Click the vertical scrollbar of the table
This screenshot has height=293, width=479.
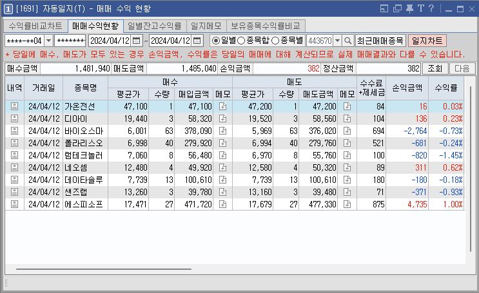click(x=471, y=169)
